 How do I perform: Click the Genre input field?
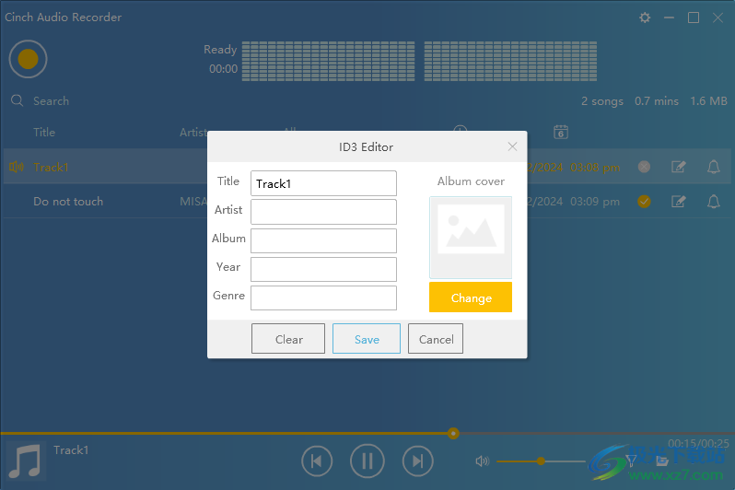323,297
